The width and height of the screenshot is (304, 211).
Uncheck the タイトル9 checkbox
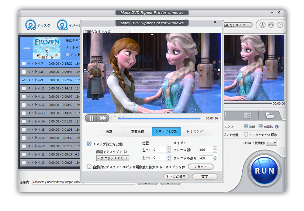pyautogui.click(x=24, y=80)
